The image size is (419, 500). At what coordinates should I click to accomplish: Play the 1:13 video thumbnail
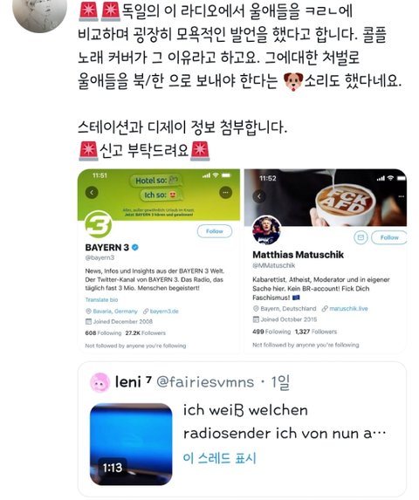click(131, 444)
